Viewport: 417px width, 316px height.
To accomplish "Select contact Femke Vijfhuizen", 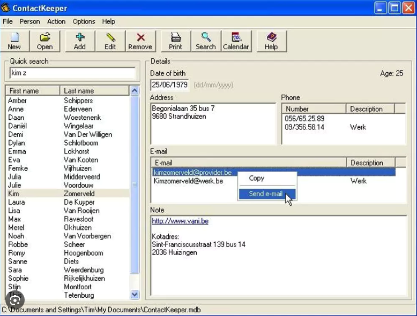I will [x=68, y=168].
